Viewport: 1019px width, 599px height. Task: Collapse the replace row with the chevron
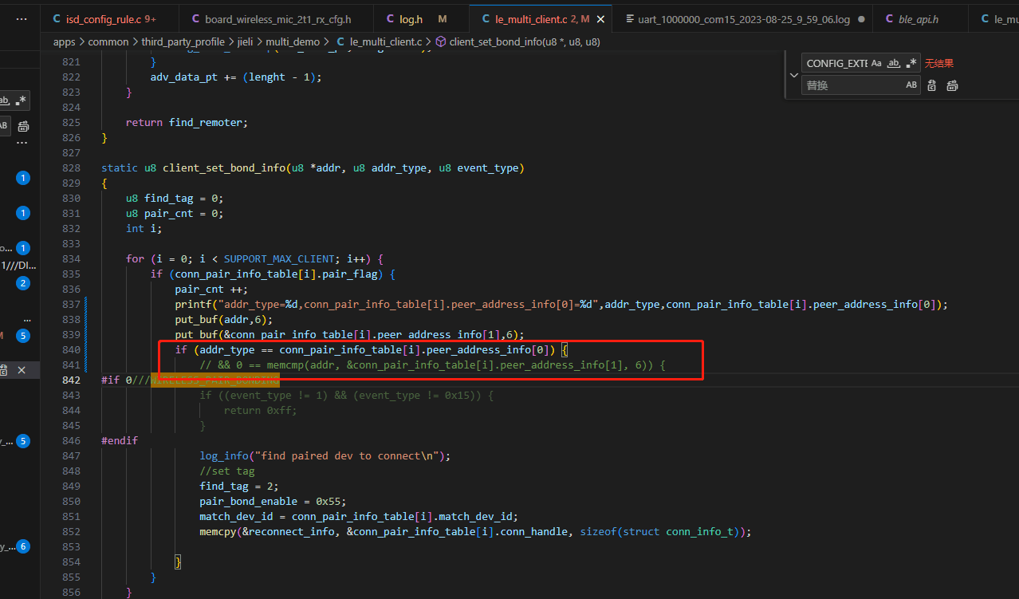(x=793, y=74)
